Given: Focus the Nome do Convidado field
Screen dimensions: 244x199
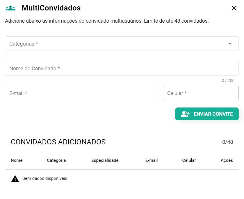Looking at the screenshot, I should [x=122, y=68].
